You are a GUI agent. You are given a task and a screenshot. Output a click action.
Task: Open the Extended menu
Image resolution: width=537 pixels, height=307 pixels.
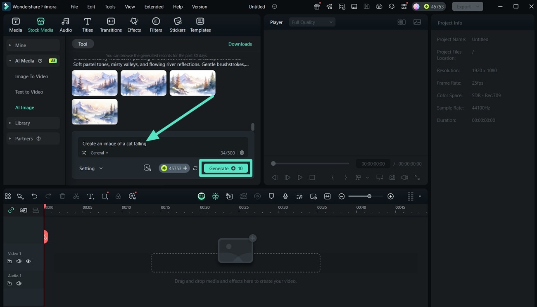pyautogui.click(x=154, y=7)
